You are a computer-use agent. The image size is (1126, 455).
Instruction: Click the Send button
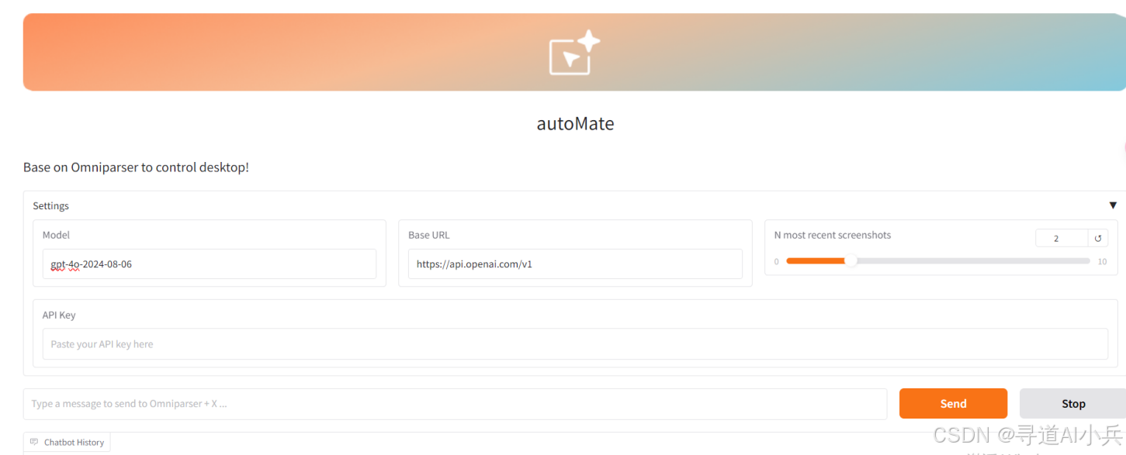click(953, 404)
